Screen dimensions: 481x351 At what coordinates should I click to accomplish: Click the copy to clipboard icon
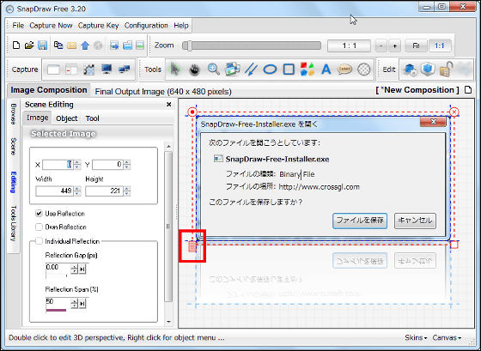pos(58,45)
